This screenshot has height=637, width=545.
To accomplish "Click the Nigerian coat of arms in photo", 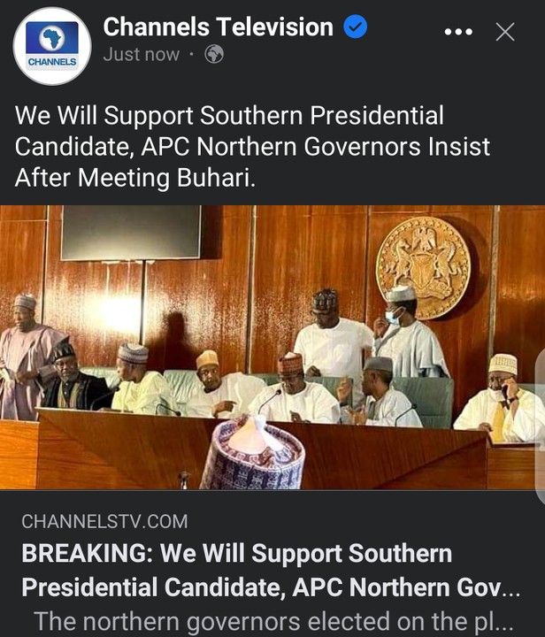I will click(423, 265).
